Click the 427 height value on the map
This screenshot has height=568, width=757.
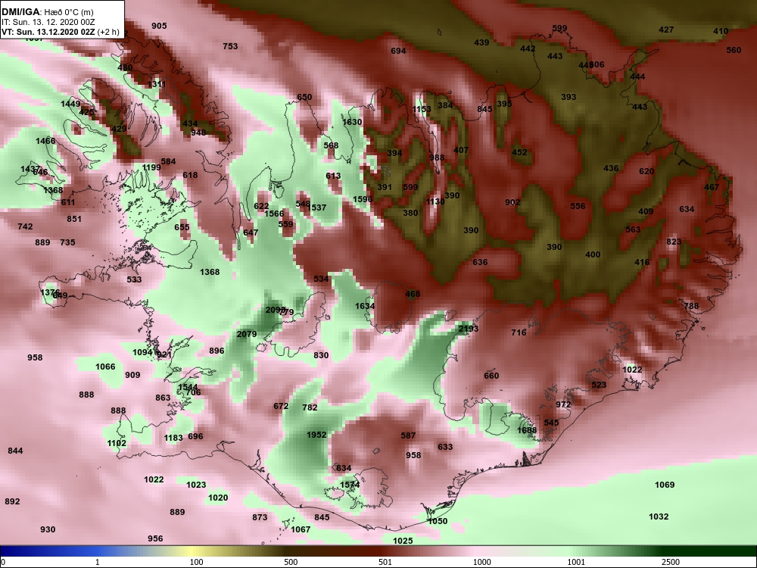pyautogui.click(x=666, y=30)
